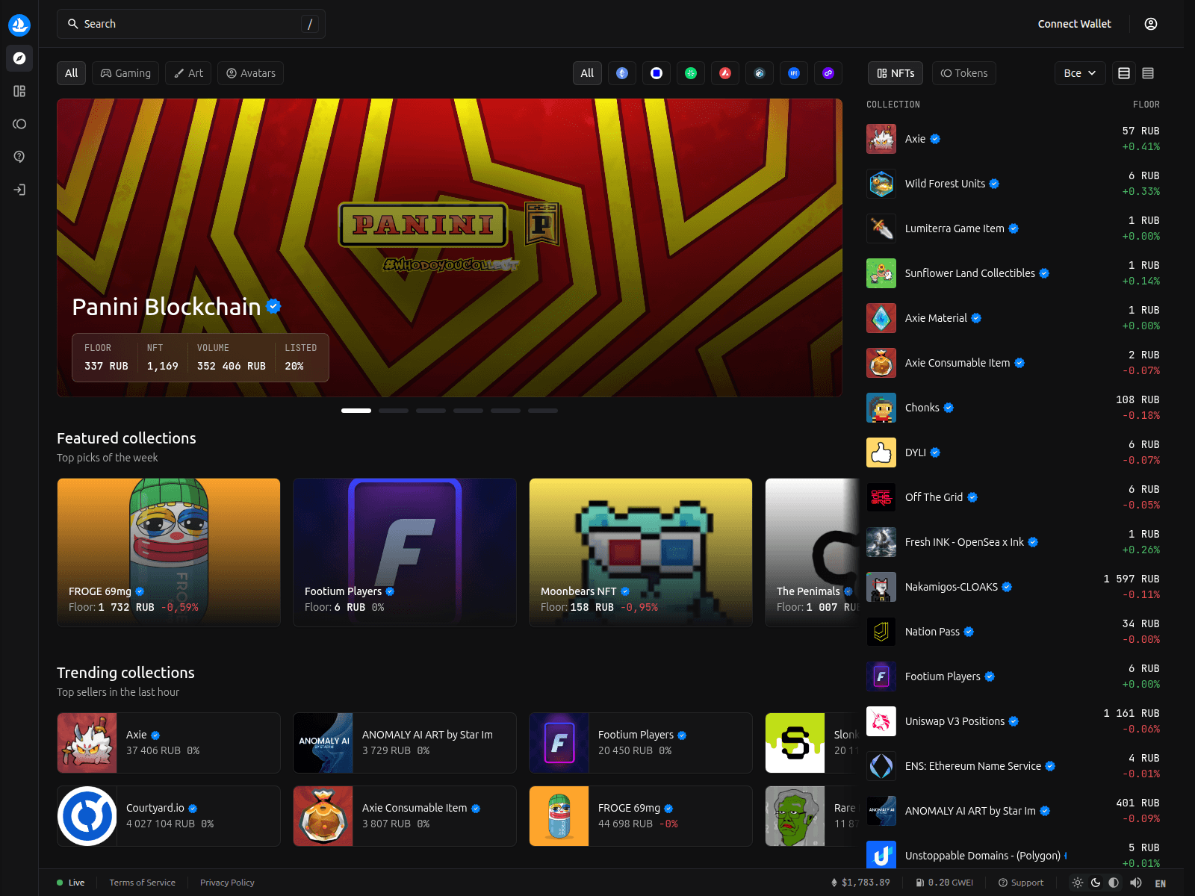The height and width of the screenshot is (896, 1195).
Task: Open the Axie collection avatar in list
Action: point(881,139)
